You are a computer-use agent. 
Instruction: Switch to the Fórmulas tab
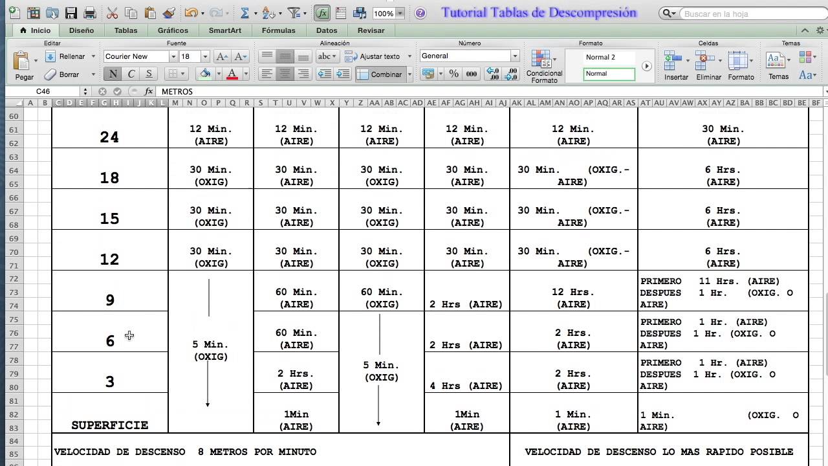point(279,30)
